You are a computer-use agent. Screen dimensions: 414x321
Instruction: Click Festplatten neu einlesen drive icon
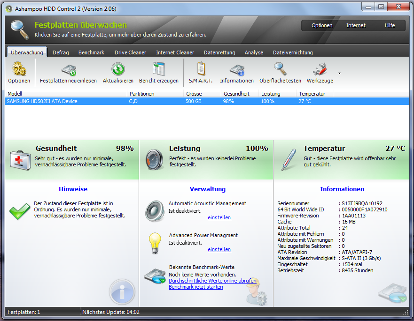[69, 70]
